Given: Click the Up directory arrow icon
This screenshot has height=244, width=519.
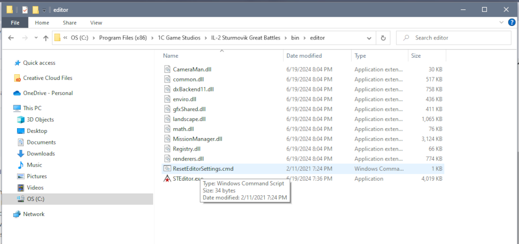Looking at the screenshot, I should [x=46, y=38].
